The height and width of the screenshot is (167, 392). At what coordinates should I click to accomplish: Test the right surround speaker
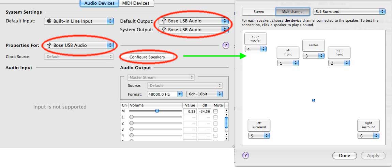click(x=368, y=125)
